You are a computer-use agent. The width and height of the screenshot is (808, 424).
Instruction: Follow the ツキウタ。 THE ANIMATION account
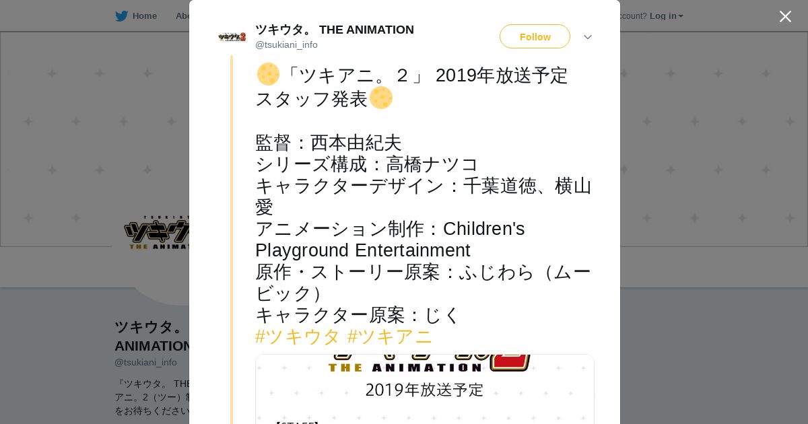(x=535, y=36)
